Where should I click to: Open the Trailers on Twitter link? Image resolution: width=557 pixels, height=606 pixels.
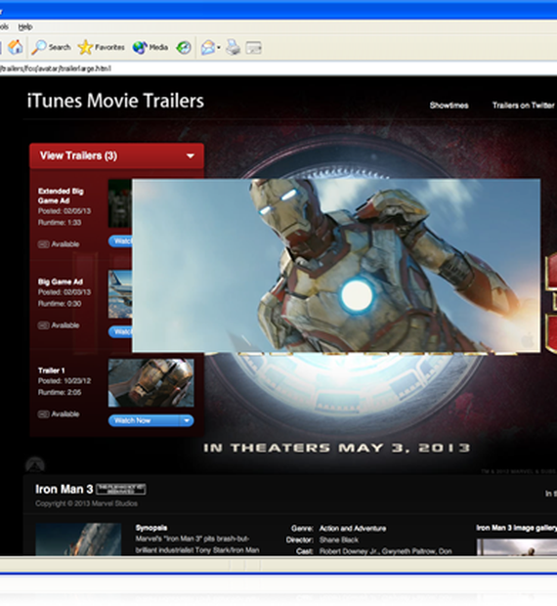click(x=523, y=106)
